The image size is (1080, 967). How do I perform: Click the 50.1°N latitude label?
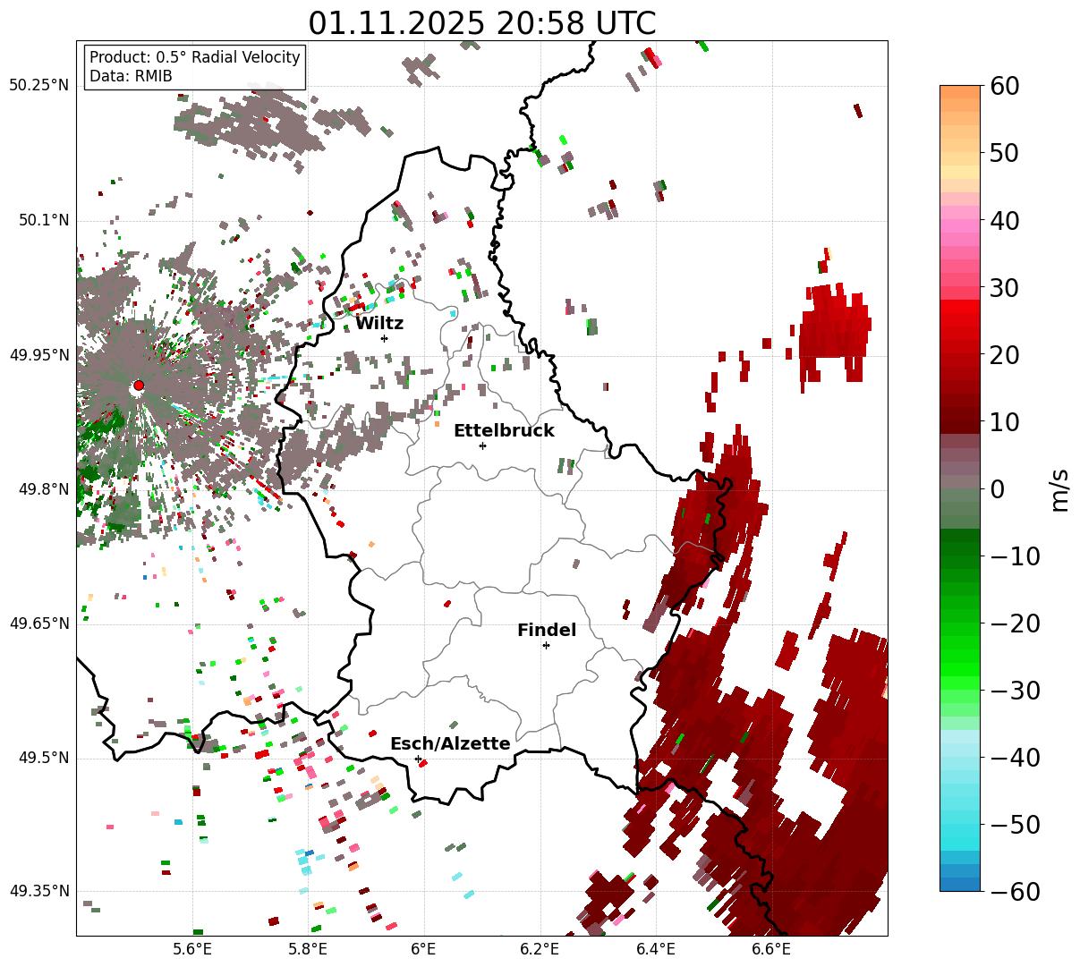44,220
